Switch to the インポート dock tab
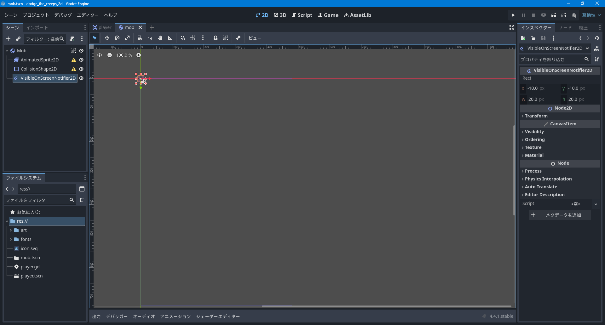Screen dimensions: 605x325 (37, 28)
